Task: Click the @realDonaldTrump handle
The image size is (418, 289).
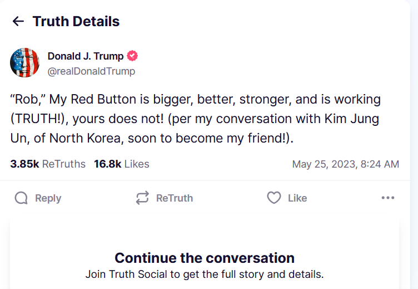Action: point(91,71)
